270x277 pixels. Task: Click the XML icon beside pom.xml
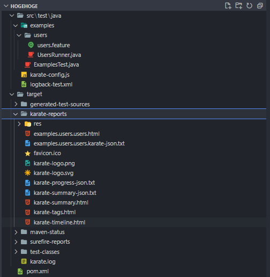click(20, 271)
